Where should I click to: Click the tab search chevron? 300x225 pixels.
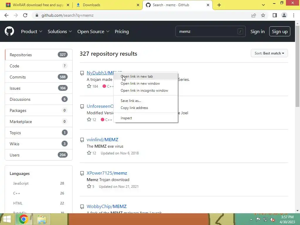point(263,5)
